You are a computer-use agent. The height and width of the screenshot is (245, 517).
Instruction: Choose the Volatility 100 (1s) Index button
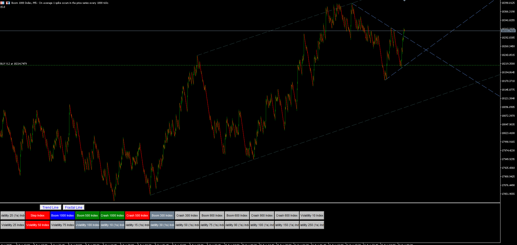262,225
